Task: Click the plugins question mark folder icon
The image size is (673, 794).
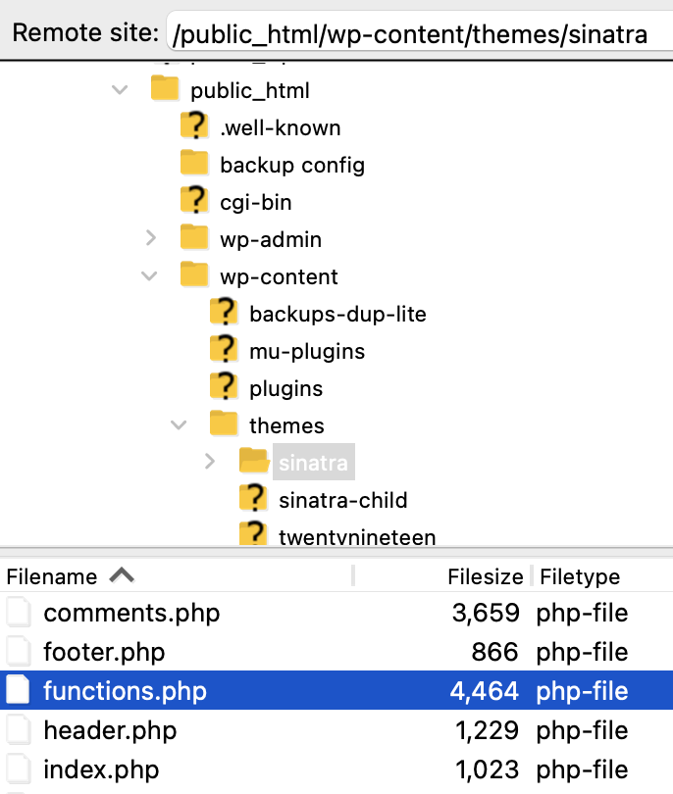Action: click(x=223, y=387)
